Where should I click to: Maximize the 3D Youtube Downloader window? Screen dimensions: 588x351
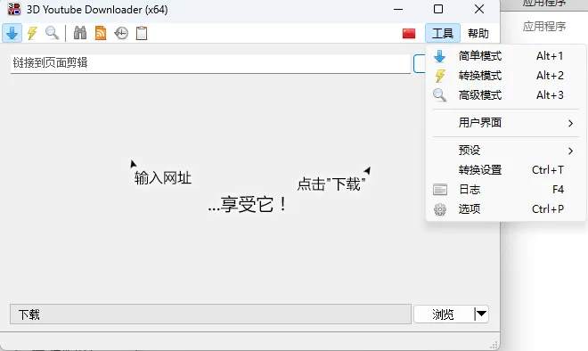point(438,9)
